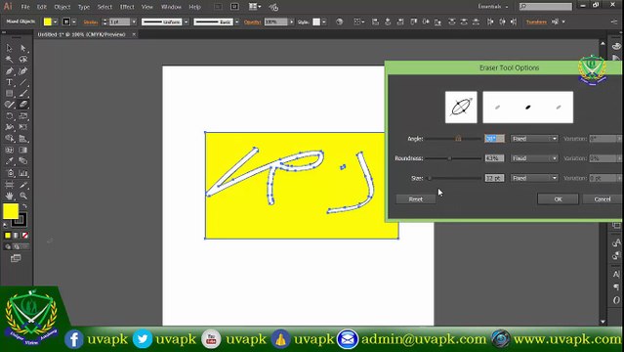Image resolution: width=624 pixels, height=352 pixels.
Task: Click the Change Screen Mode icon
Action: click(16, 258)
